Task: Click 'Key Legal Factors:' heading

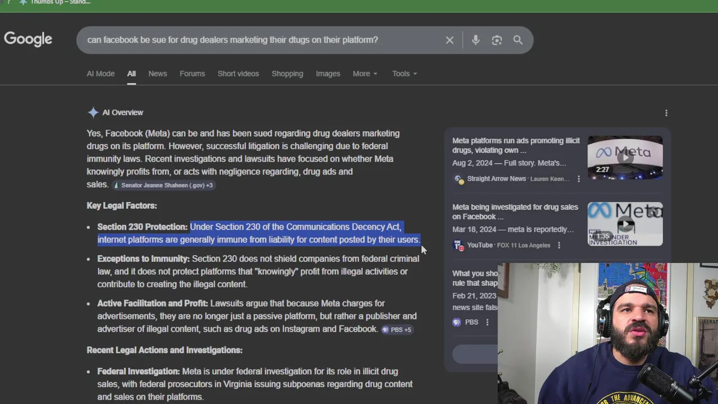Action: click(122, 205)
